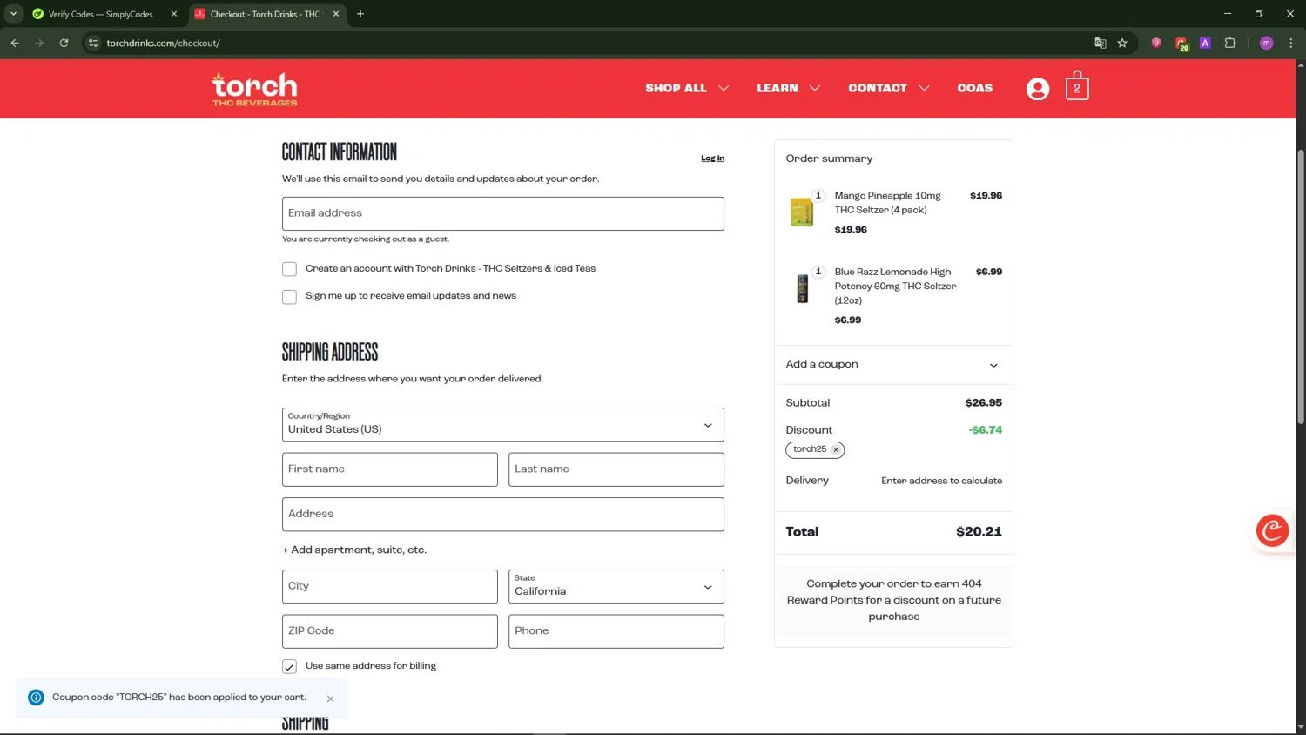Screen dimensions: 1306x735
Task: Open the Chrome three-dot menu
Action: click(x=1291, y=43)
